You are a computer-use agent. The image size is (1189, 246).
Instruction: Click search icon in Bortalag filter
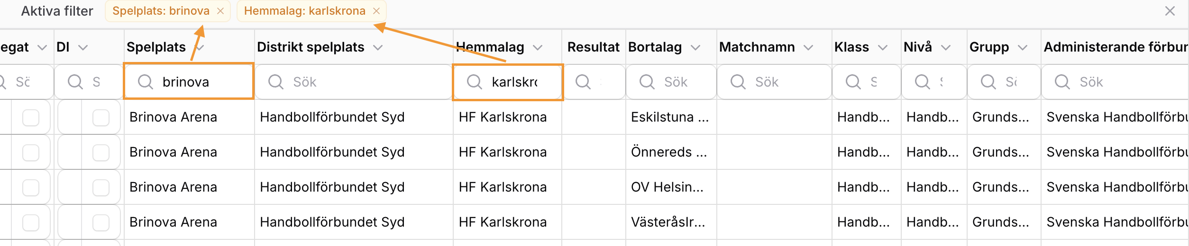[647, 82]
